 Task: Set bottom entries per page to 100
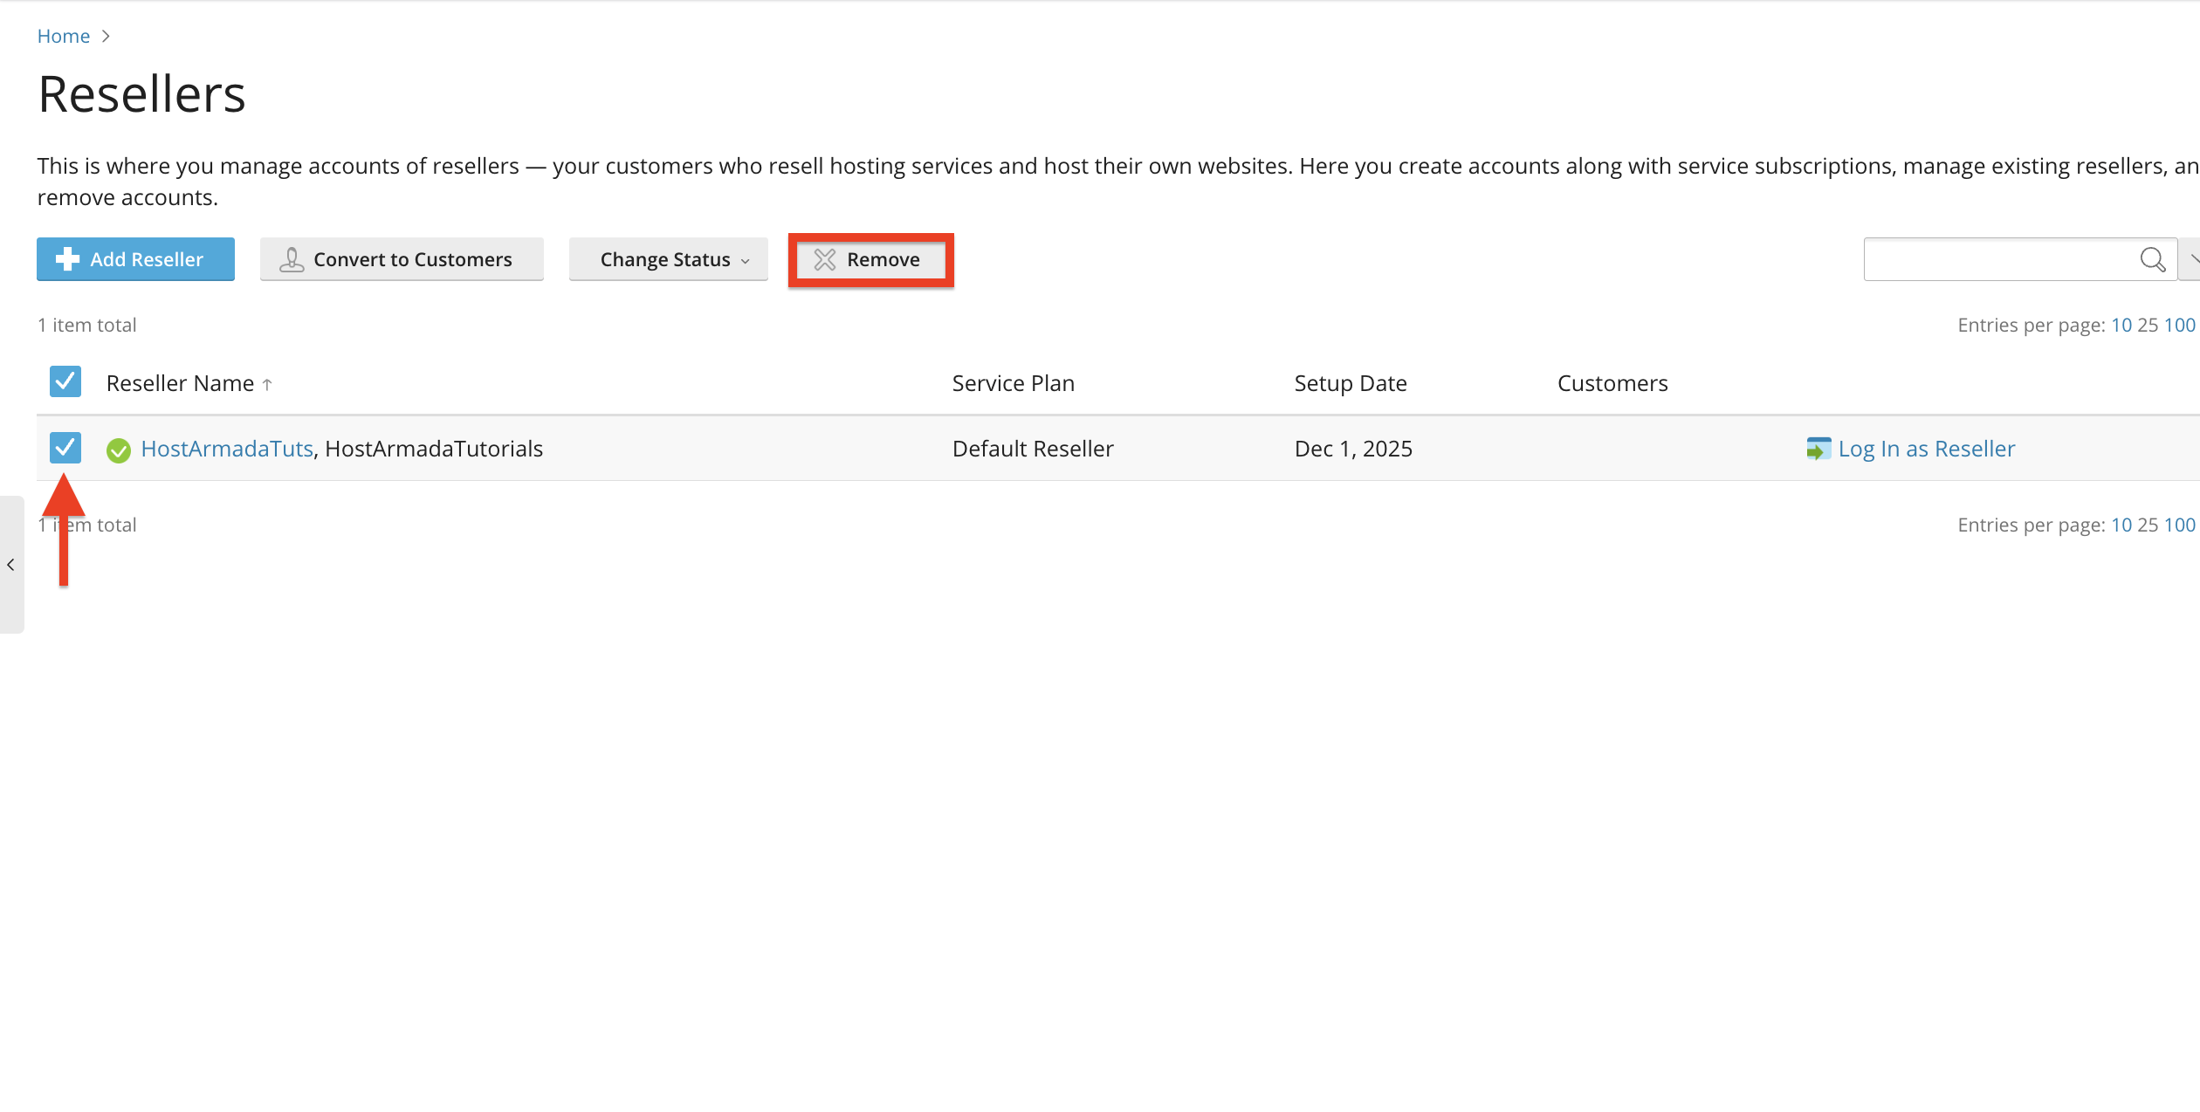point(2179,525)
